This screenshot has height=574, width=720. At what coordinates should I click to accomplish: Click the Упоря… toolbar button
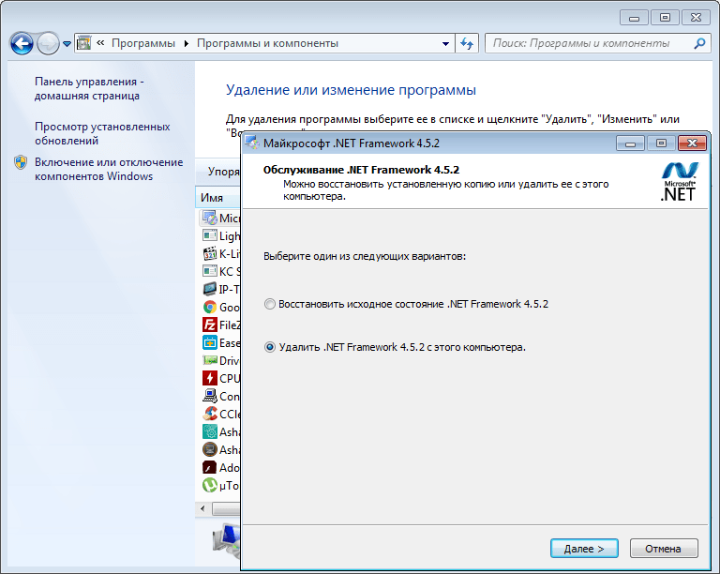[224, 172]
